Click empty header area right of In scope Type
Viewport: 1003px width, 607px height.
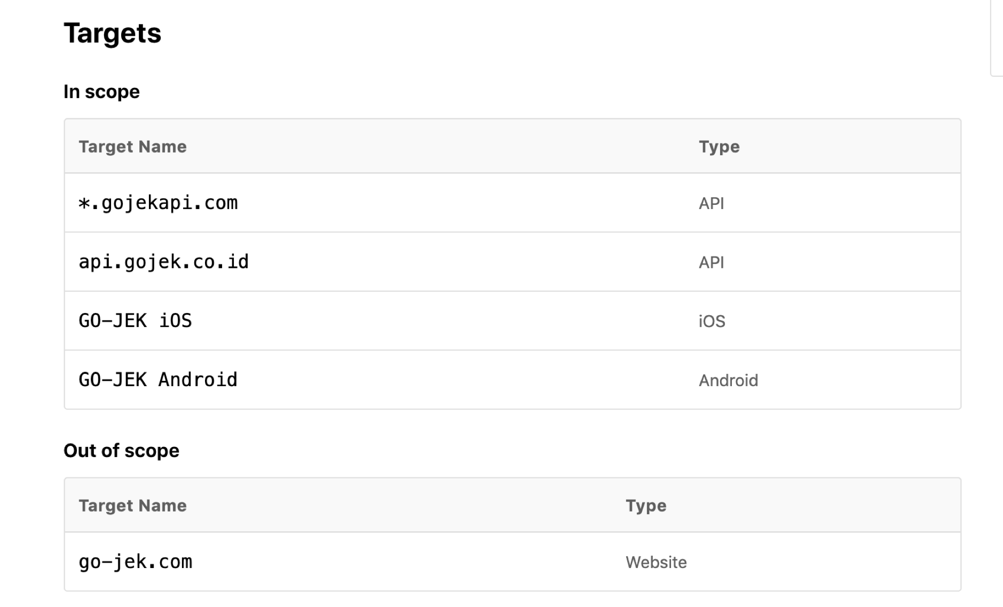[x=854, y=147]
